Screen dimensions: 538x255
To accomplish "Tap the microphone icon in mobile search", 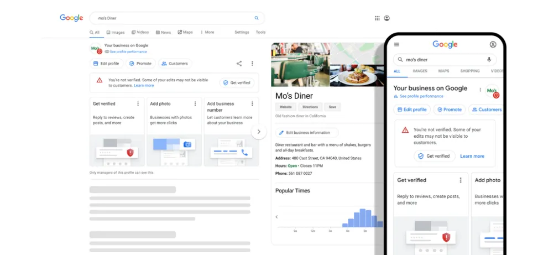I will [x=489, y=60].
